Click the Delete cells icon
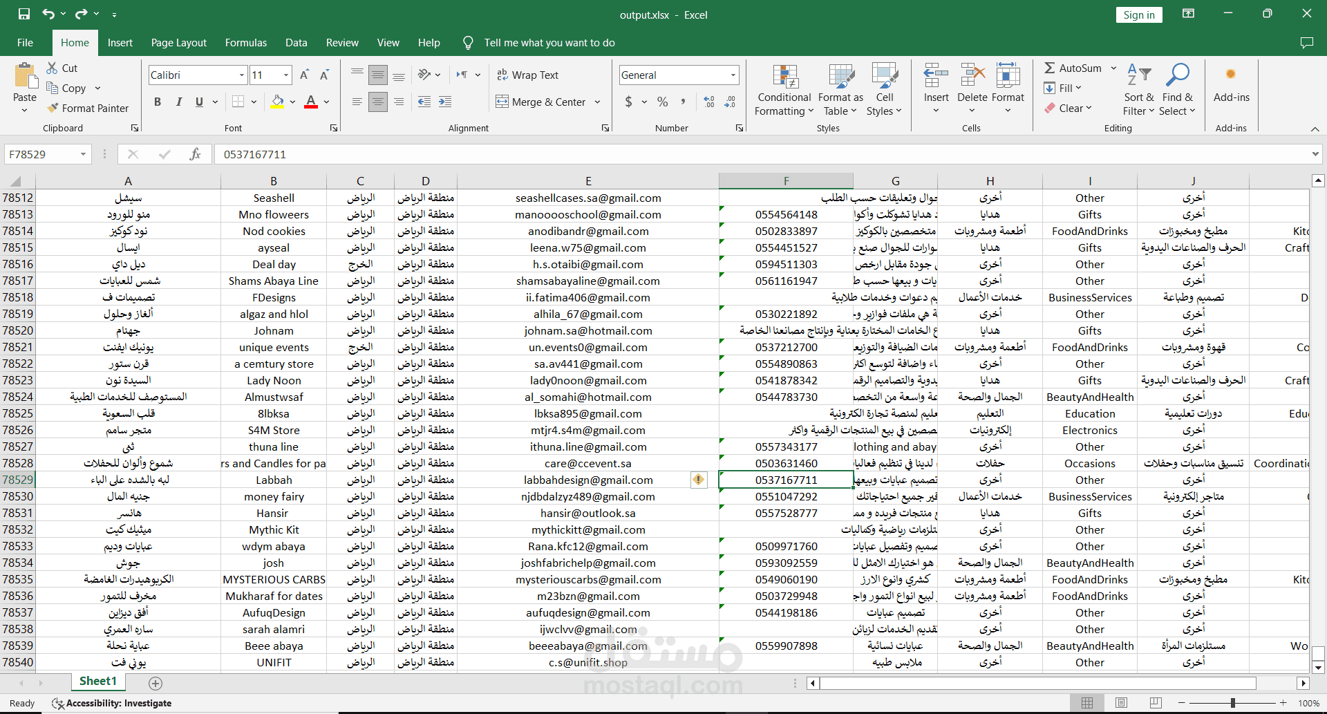 click(x=972, y=75)
